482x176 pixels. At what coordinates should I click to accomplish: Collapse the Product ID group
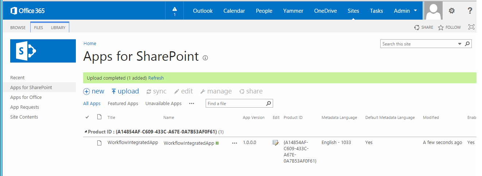tap(86, 132)
